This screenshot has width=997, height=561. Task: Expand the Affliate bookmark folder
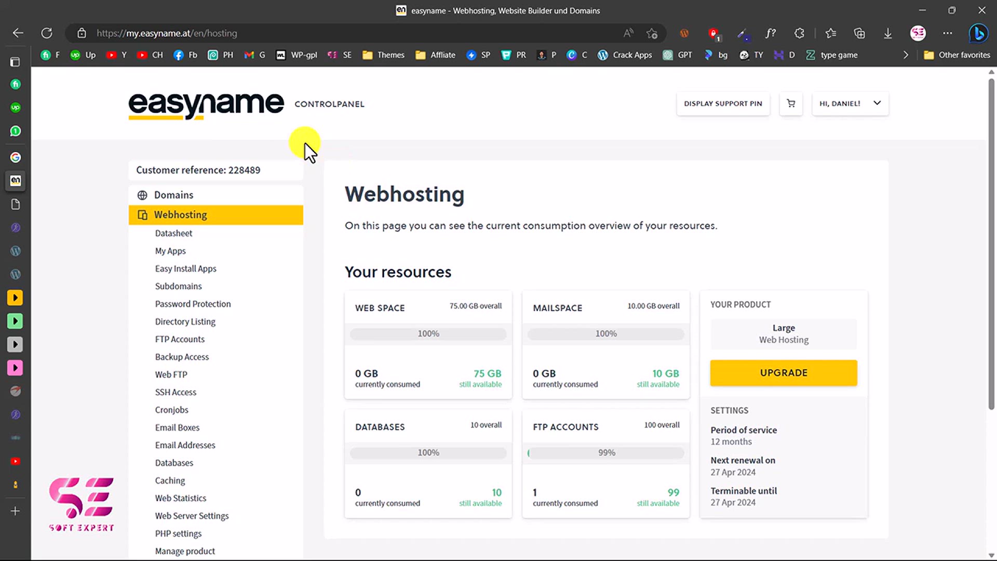tap(435, 55)
